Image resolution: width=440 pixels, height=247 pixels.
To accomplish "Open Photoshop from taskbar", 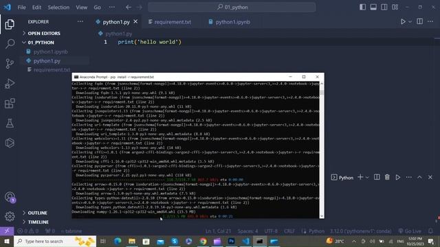I will point(232,241).
